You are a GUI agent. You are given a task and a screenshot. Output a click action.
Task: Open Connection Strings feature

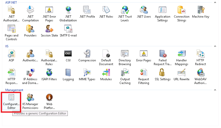[181, 14]
